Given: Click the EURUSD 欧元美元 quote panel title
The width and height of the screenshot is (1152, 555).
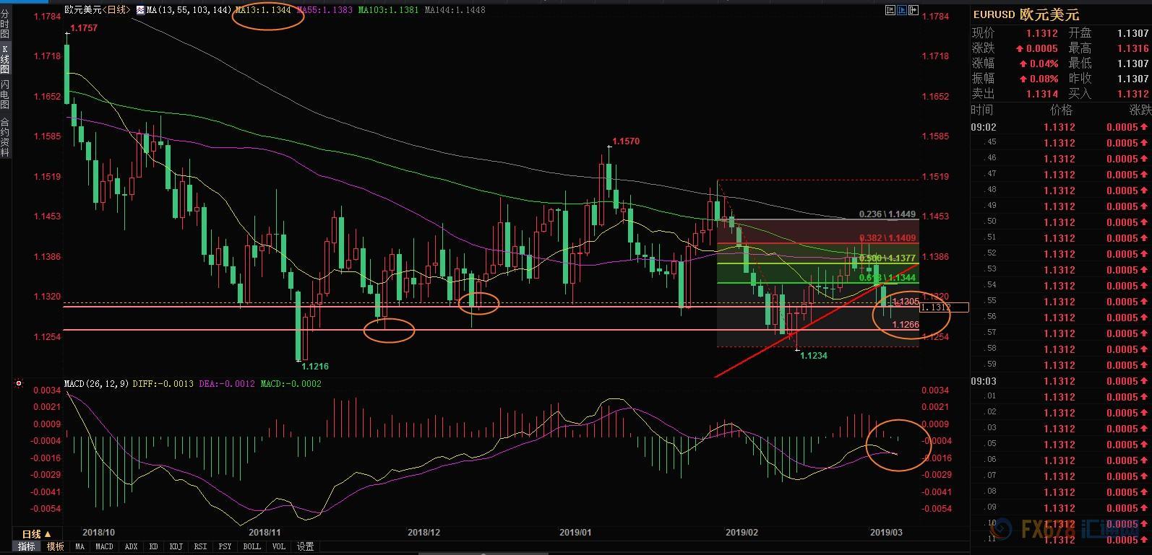Looking at the screenshot, I should [x=1026, y=14].
